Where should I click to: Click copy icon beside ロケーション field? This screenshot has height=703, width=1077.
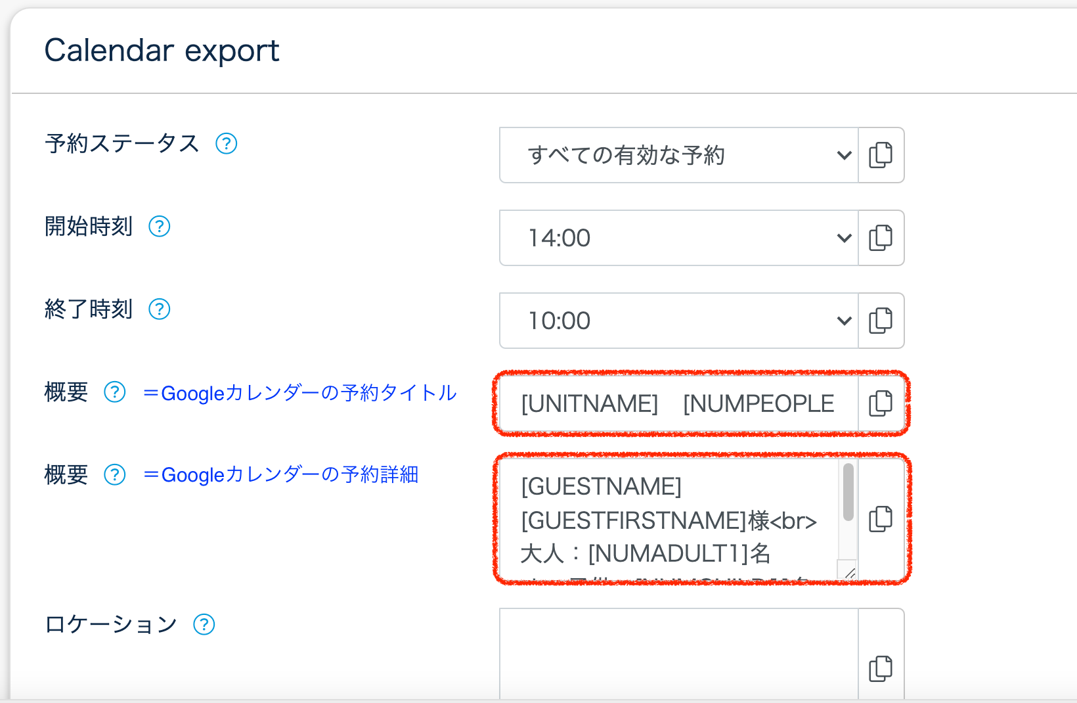pos(881,669)
